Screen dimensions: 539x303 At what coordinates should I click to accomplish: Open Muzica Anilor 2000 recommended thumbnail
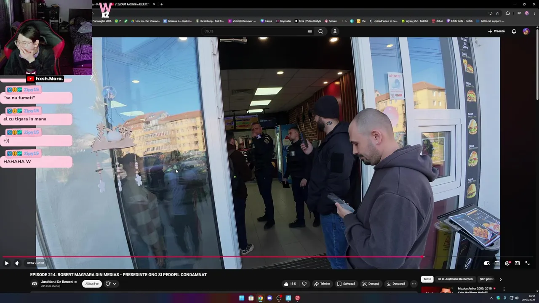coord(438,290)
